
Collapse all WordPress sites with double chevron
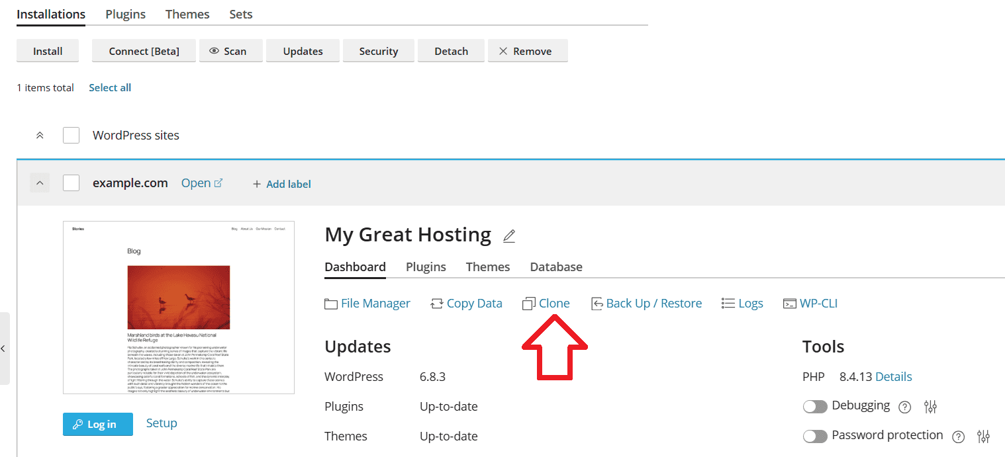coord(40,136)
